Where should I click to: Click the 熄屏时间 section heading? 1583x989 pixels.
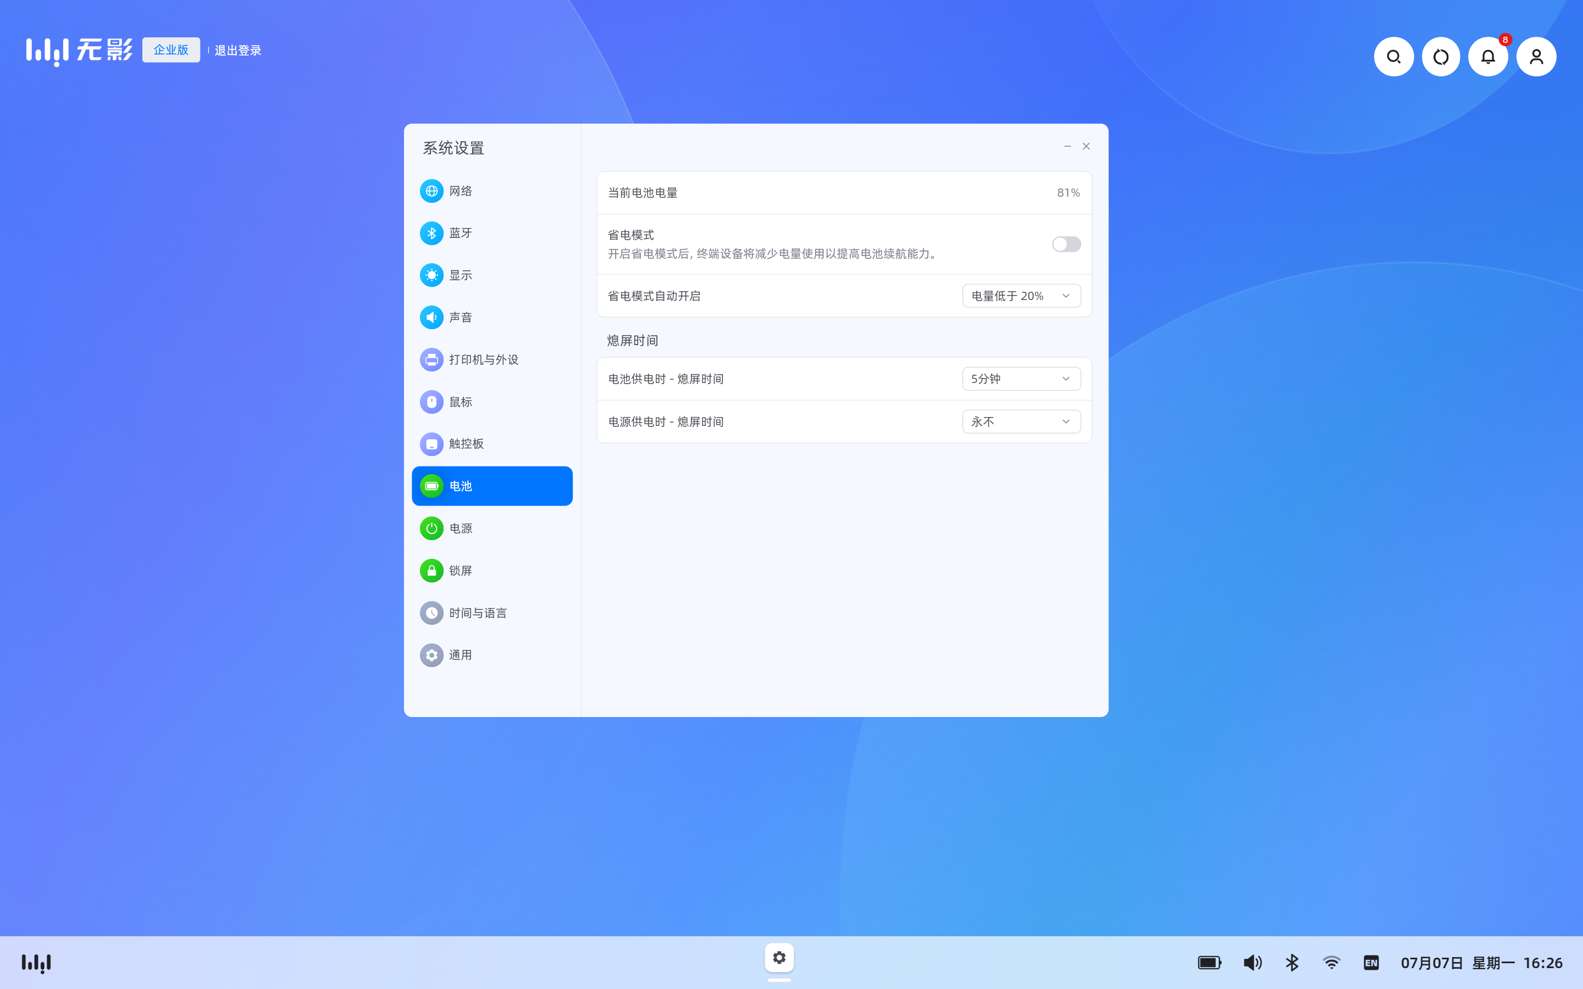tap(633, 341)
